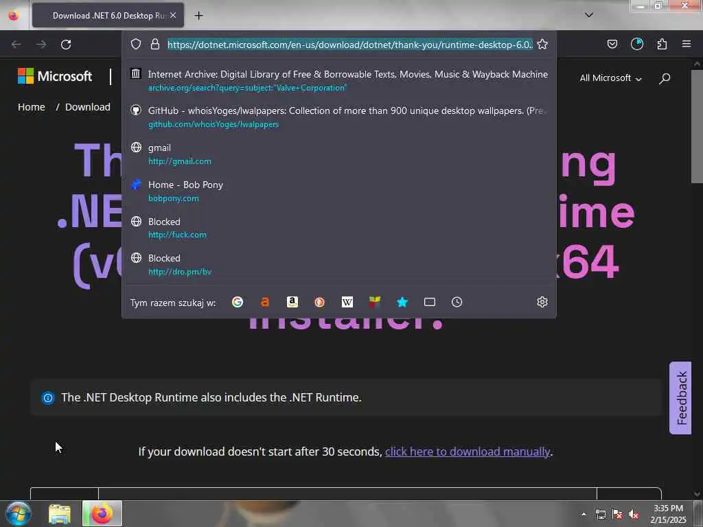This screenshot has height=527, width=703.
Task: Click the Microsoft logo
Action: (55, 76)
